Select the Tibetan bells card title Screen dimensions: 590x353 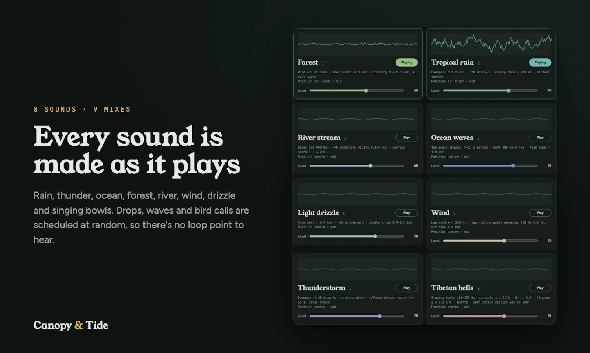click(452, 288)
